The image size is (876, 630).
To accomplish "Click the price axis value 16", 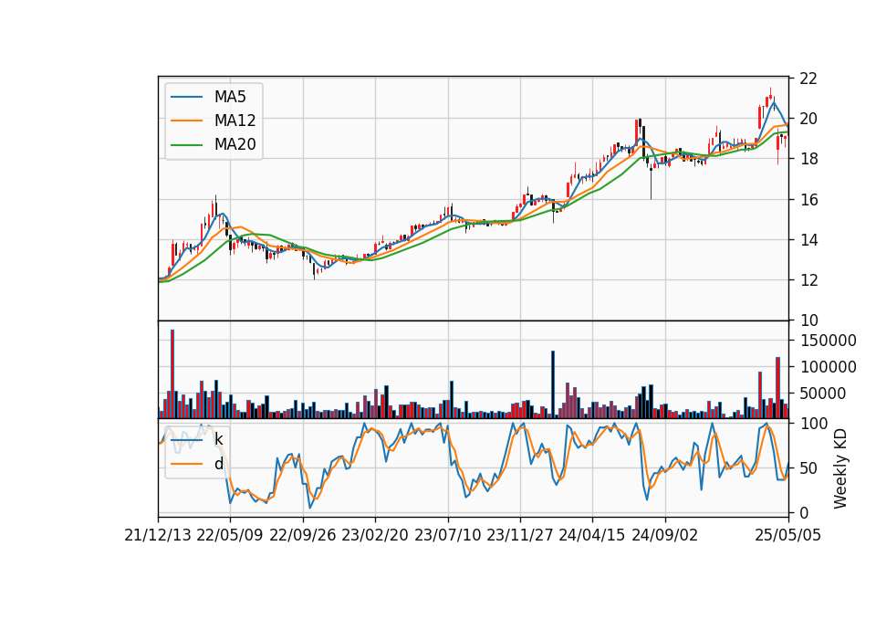I will pyautogui.click(x=808, y=200).
